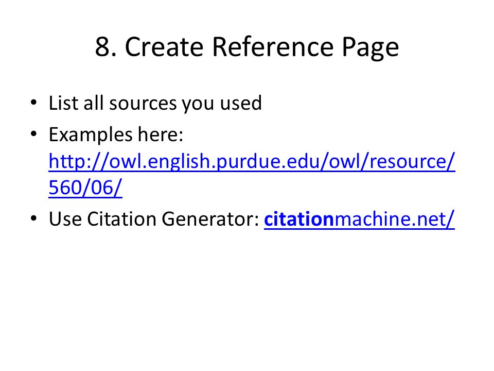Select the 'List all sources you used' bullet
The height and width of the screenshot is (371, 494).
click(x=155, y=103)
